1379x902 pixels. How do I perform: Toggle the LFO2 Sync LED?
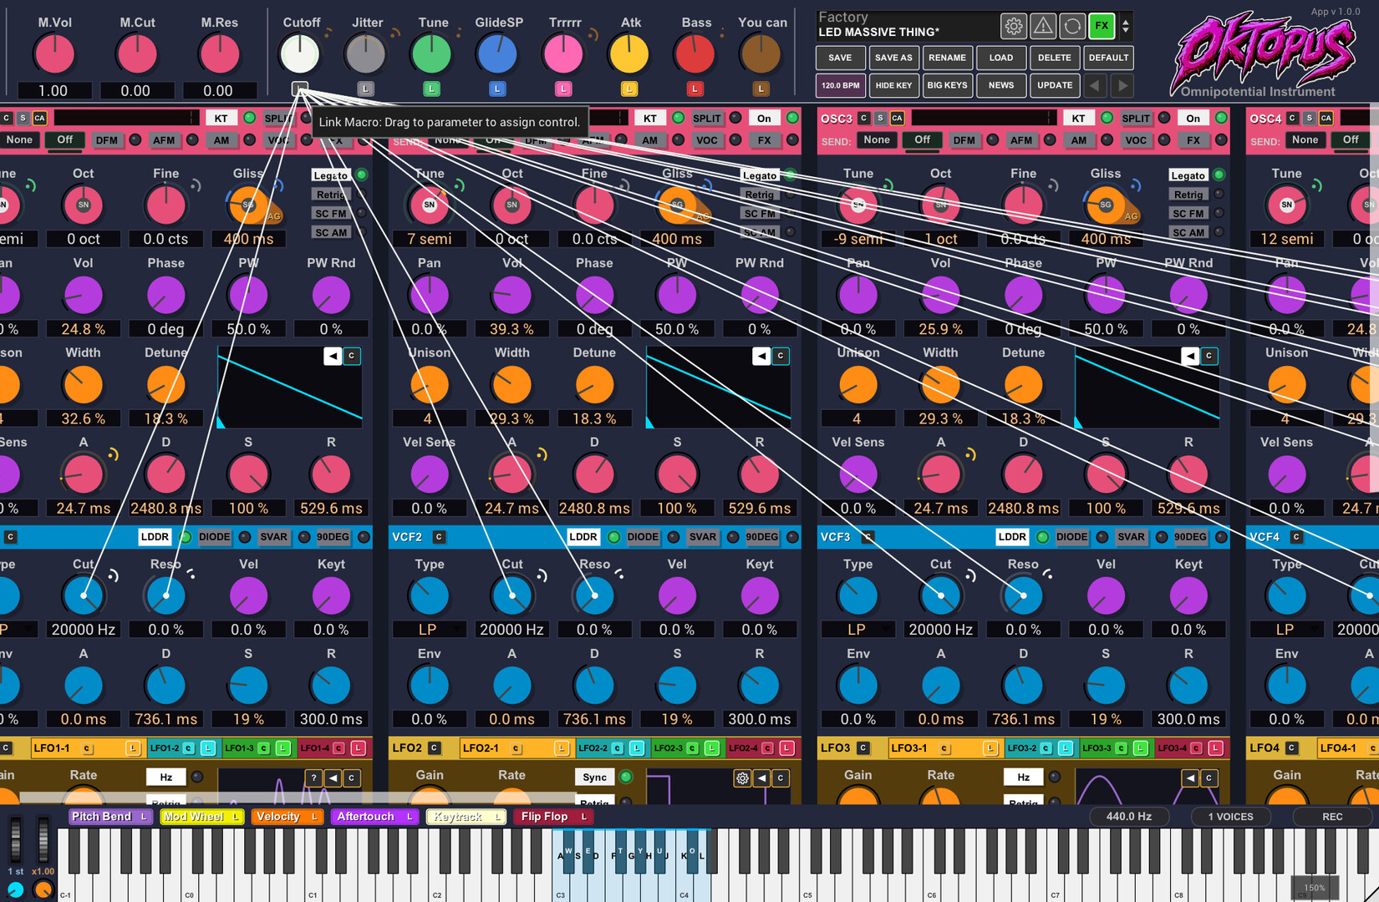click(x=625, y=778)
